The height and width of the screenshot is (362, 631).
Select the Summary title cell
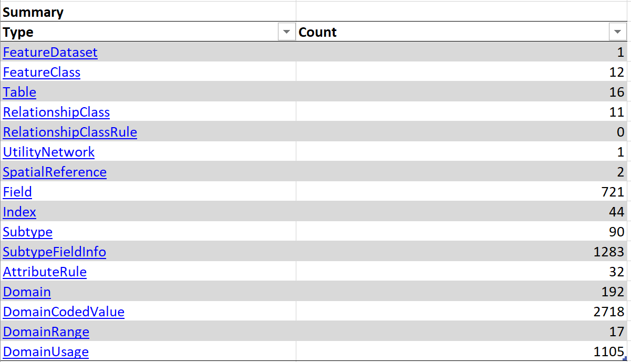pyautogui.click(x=33, y=12)
